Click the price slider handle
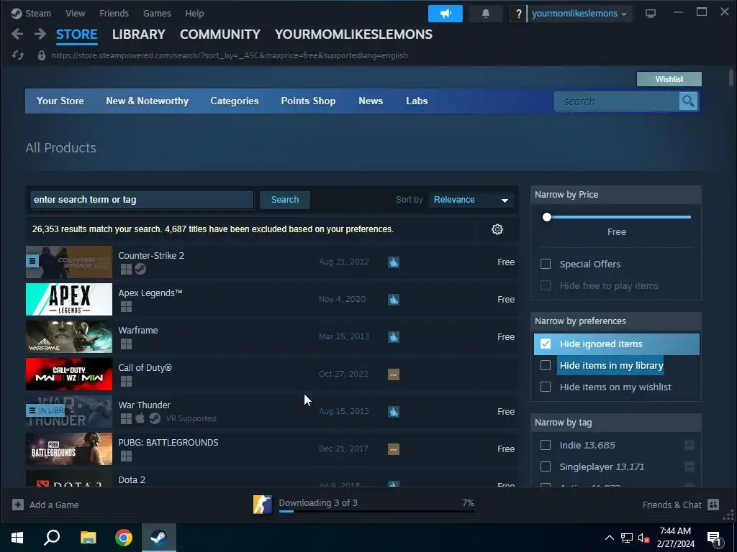The image size is (737, 552). [x=547, y=217]
